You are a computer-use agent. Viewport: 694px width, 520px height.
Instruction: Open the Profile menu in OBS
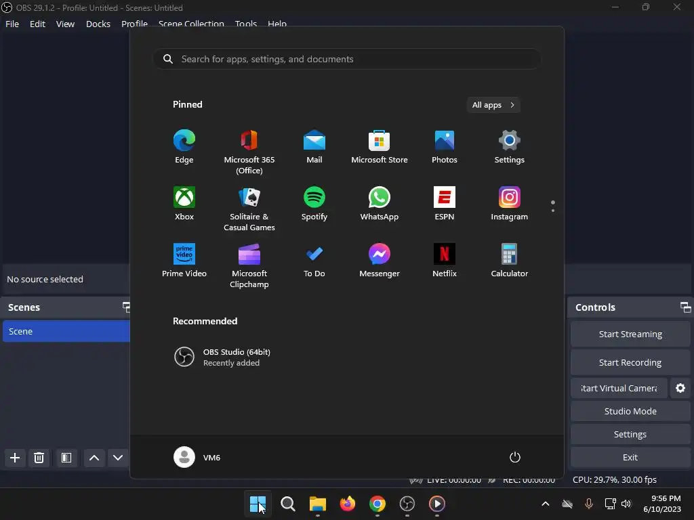point(134,24)
